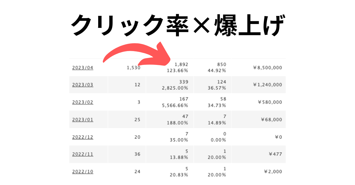This screenshot has height=185, width=355.
Task: Open the 2023/02 month link
Action: (83, 102)
